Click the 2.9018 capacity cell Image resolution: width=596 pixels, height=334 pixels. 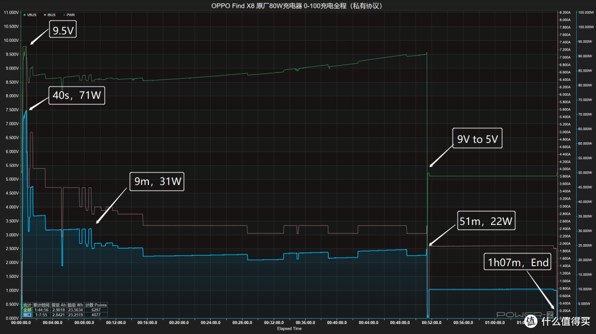click(x=58, y=310)
